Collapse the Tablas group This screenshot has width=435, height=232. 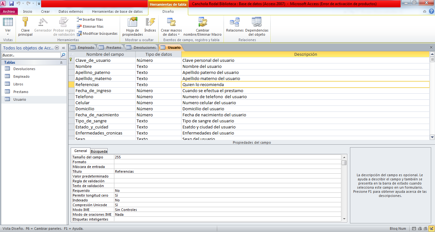click(x=61, y=63)
